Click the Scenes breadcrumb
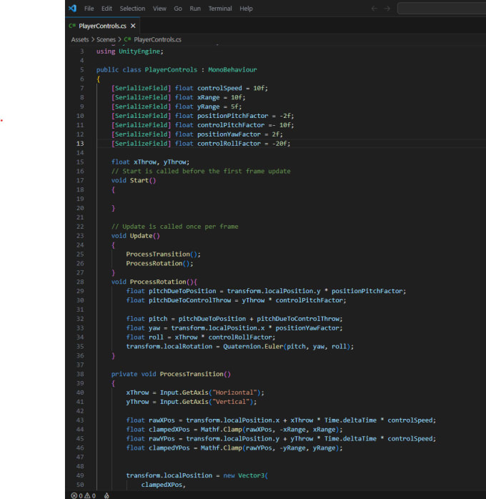Image resolution: width=486 pixels, height=499 pixels. point(106,39)
